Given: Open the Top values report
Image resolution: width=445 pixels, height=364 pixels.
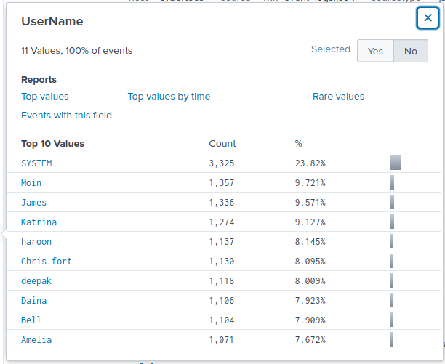Looking at the screenshot, I should [x=45, y=97].
